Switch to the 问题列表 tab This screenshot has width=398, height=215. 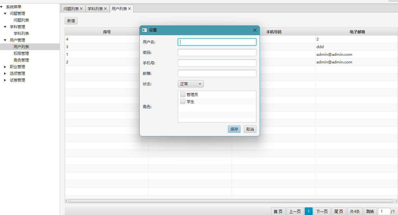[x=71, y=9]
